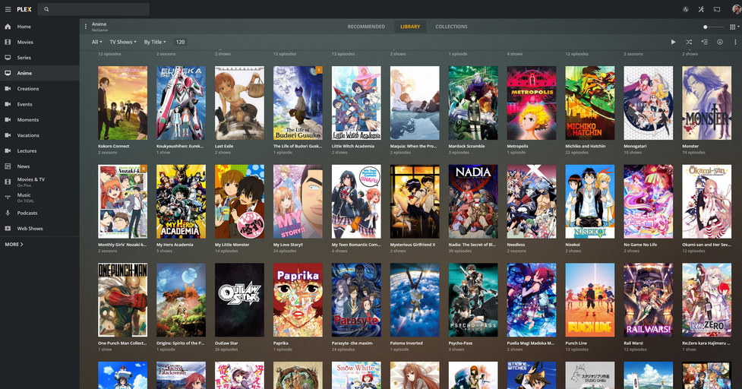Viewport: 742px width, 389px height.
Task: Select the Anime library in sidebar
Action: pyautogui.click(x=39, y=74)
